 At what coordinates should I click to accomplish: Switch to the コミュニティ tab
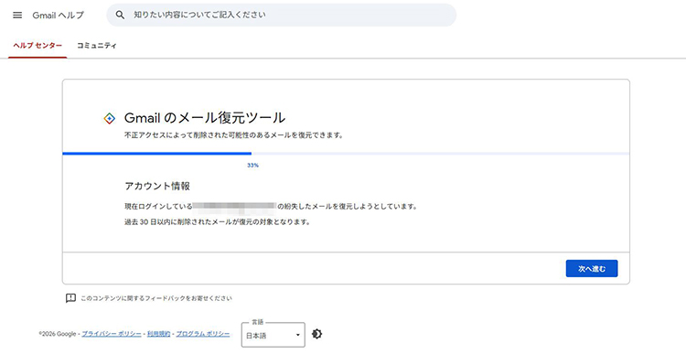[x=97, y=46]
